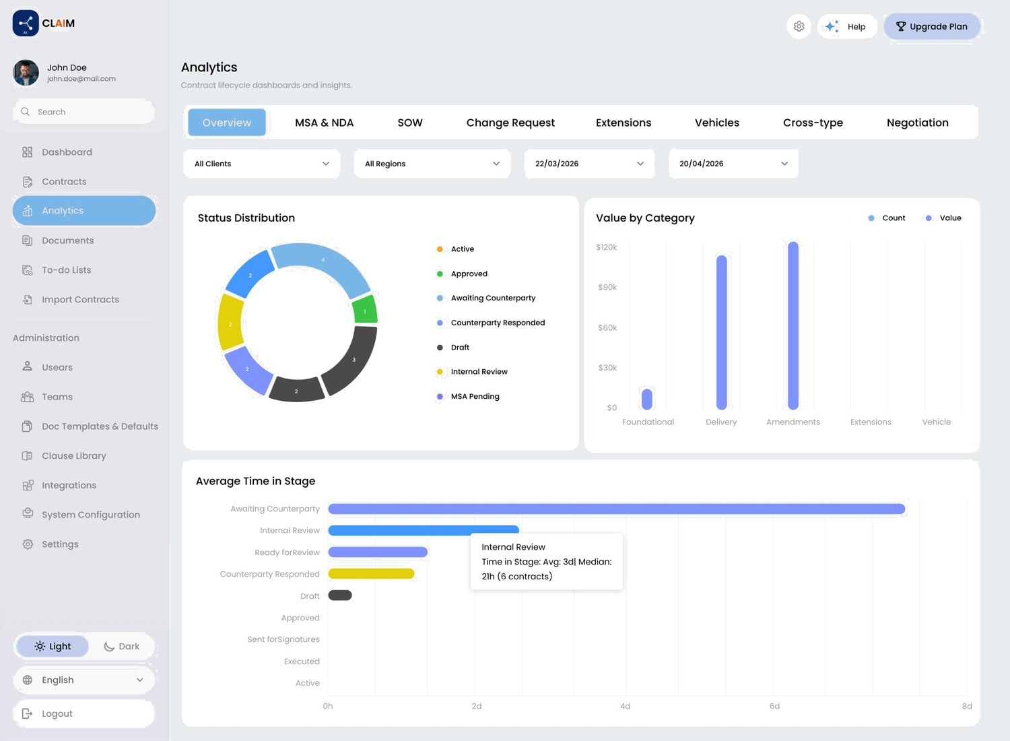
Task: Select the Documents icon in sidebar
Action: click(28, 240)
